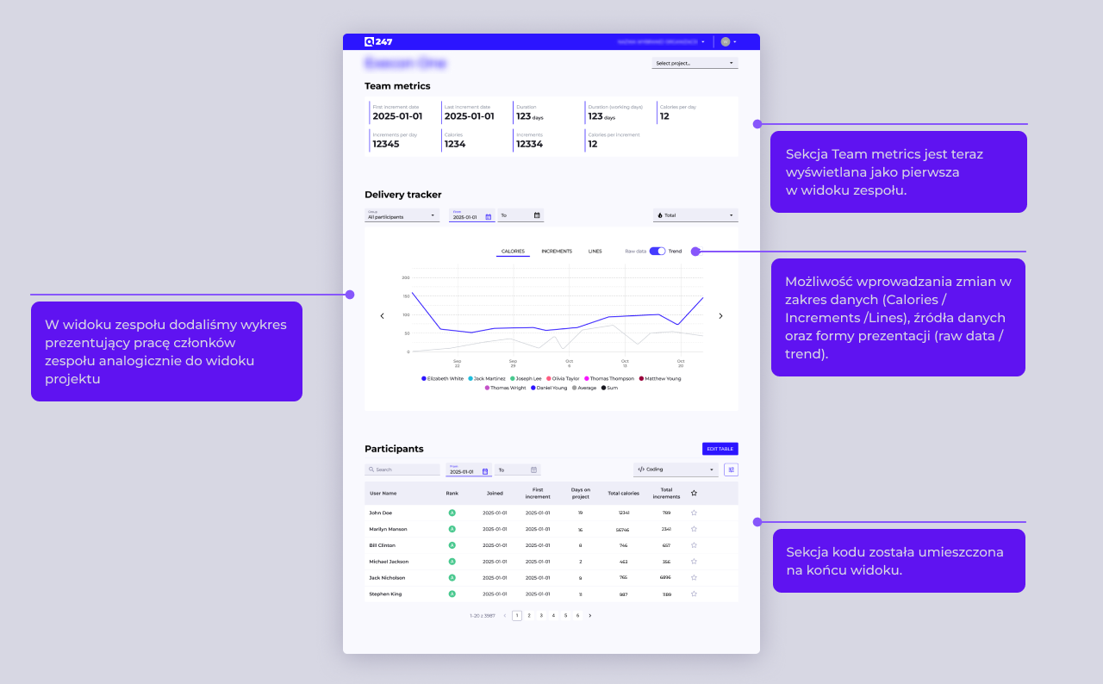Screen dimensions: 1103x684
Task: Click the calendar icon on Participants To field
Action: (533, 469)
